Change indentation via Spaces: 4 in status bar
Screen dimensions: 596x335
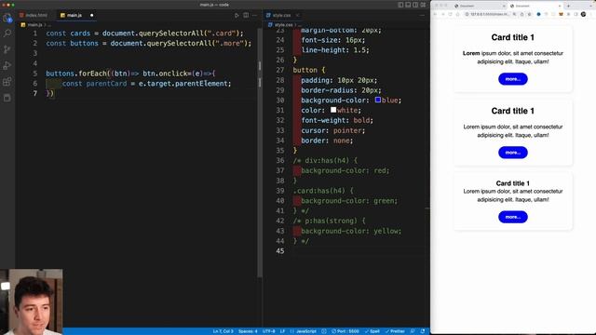[248, 331]
